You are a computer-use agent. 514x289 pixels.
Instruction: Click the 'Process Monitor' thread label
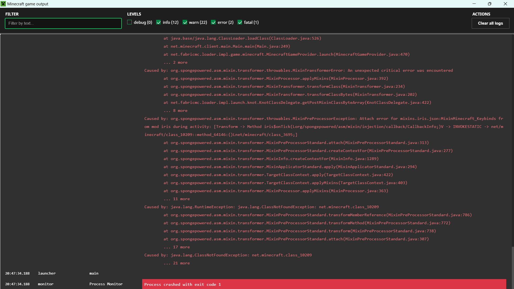[106, 284]
